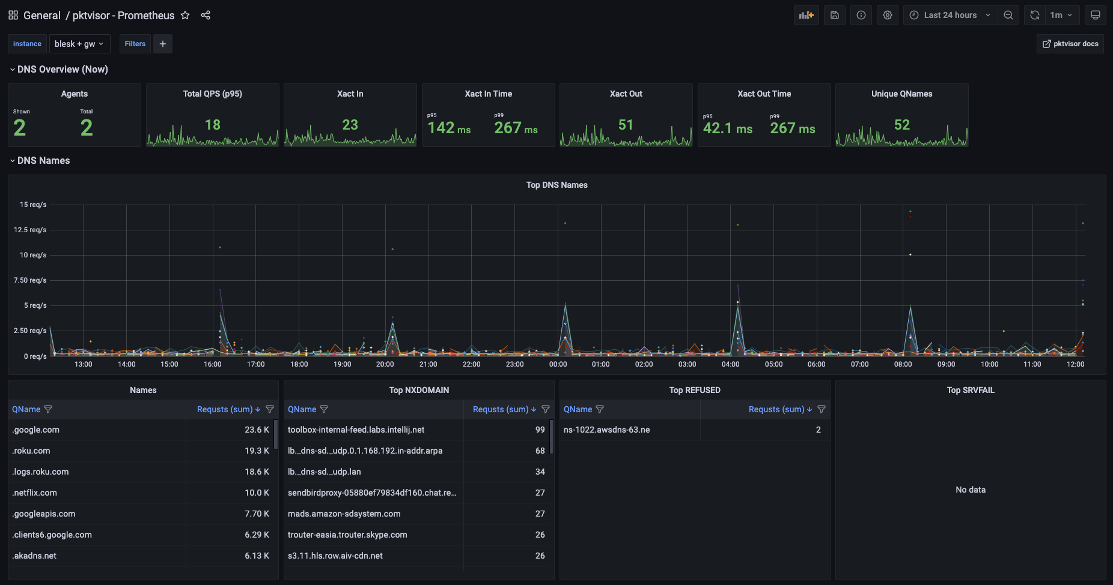Click the mads.amazon-sdsystem.com NXDOMAIN entry
Image resolution: width=1113 pixels, height=585 pixels.
point(344,514)
